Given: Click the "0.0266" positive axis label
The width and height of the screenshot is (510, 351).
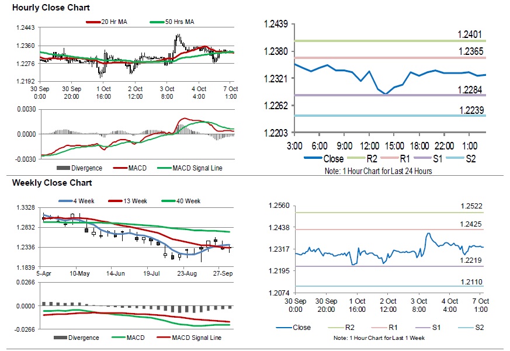Looking at the screenshot, I should [26, 282].
